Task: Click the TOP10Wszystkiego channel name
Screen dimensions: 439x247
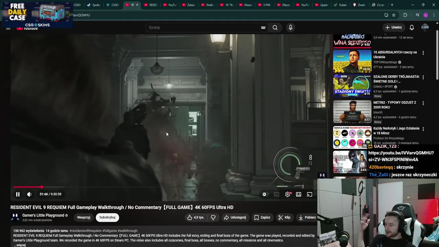Action: [x=385, y=62]
